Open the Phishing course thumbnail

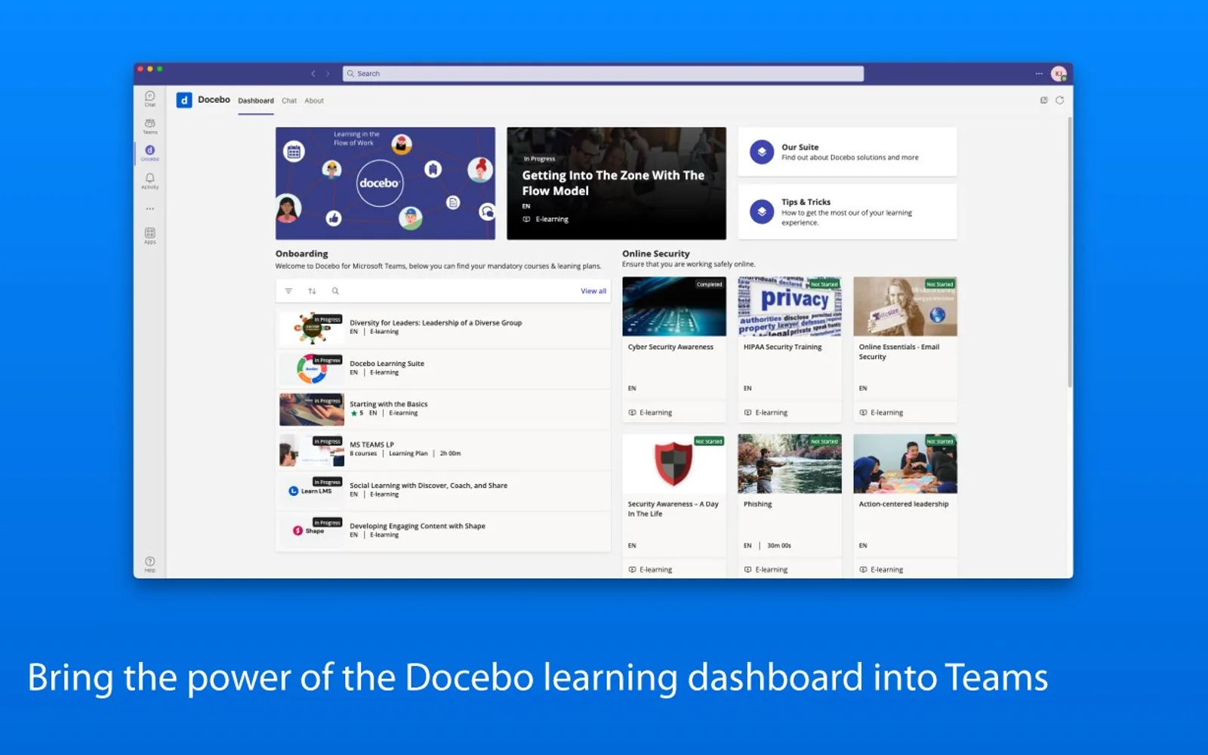click(x=790, y=464)
